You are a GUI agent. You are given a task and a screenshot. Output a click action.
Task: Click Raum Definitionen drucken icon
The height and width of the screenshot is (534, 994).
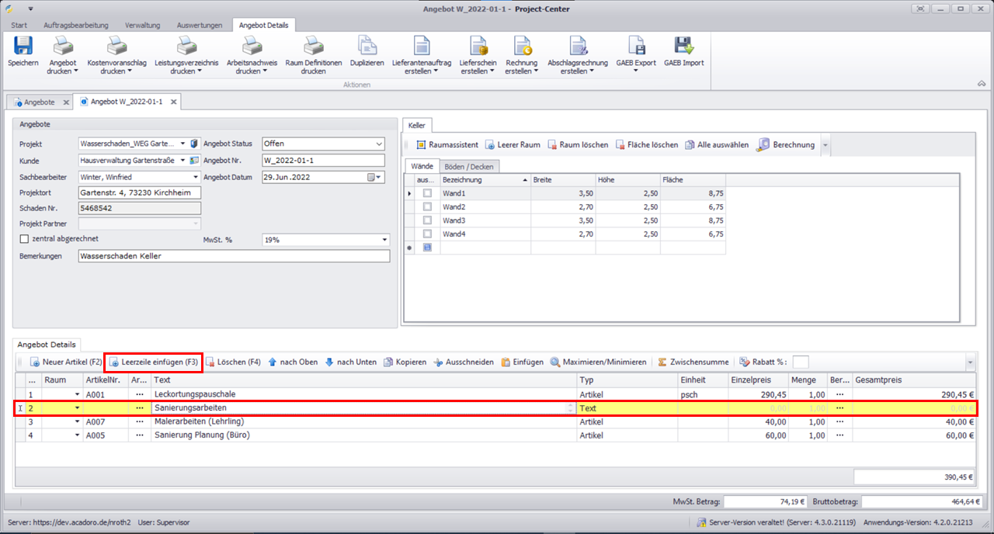313,46
